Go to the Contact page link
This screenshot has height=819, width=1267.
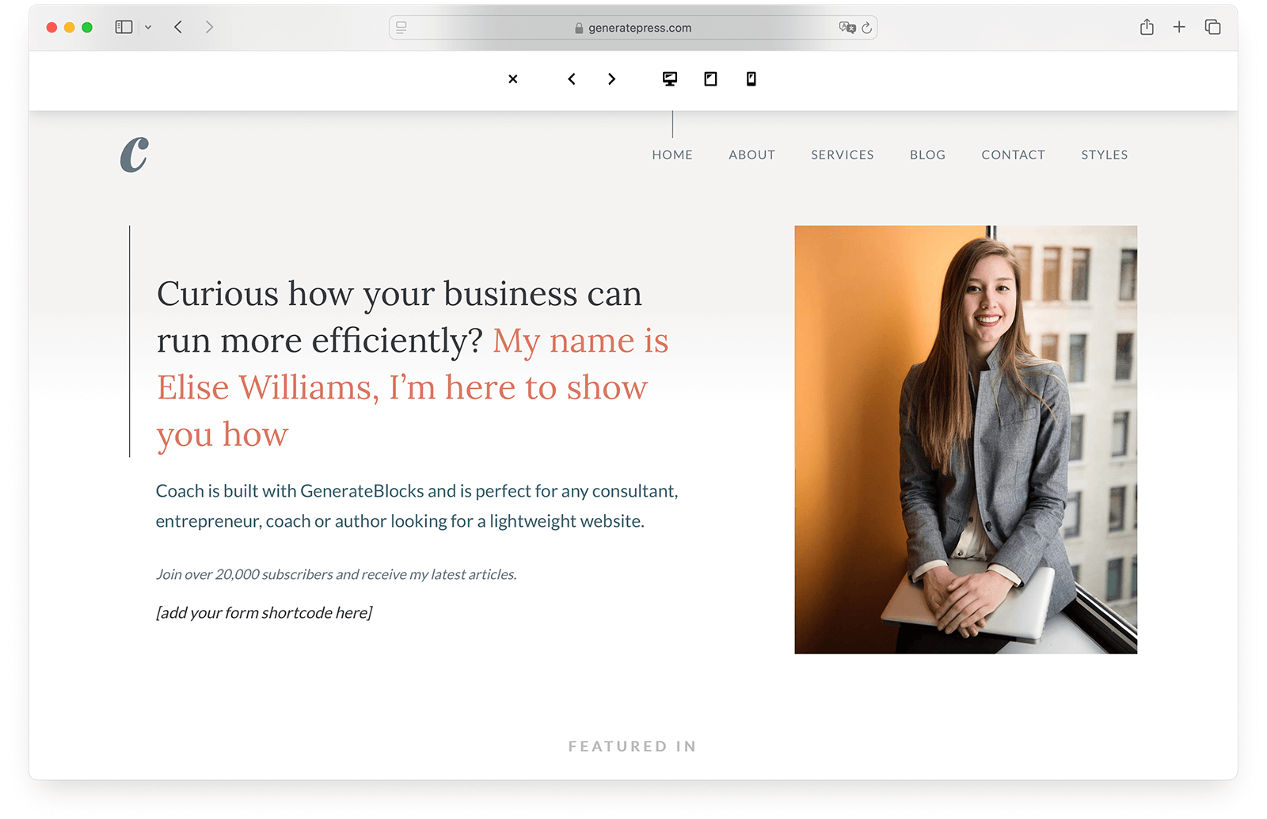[x=1013, y=155]
